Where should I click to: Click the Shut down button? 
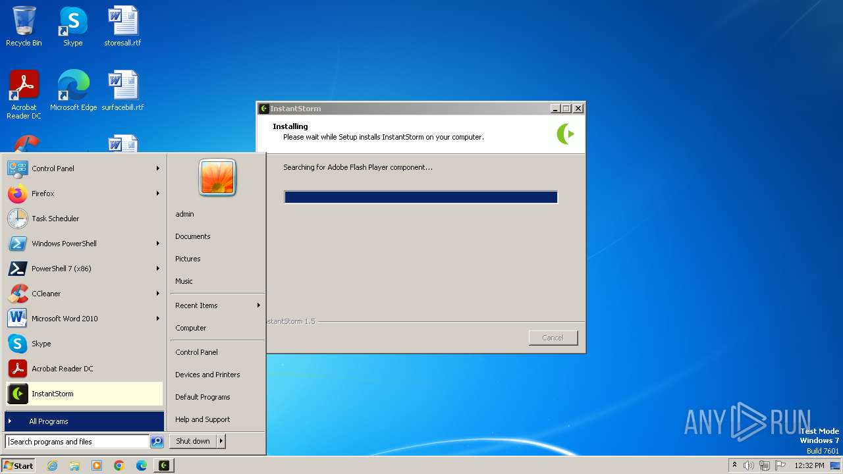193,441
